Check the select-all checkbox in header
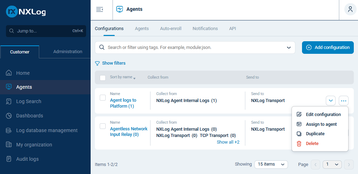 pyautogui.click(x=103, y=78)
